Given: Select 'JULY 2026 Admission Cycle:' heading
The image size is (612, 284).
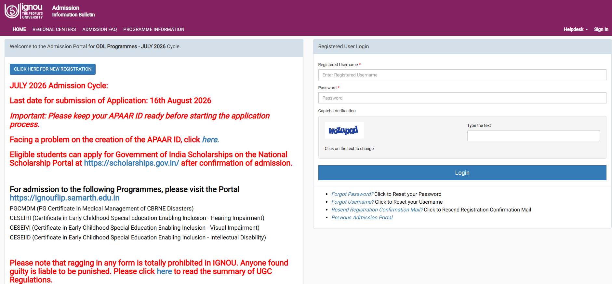Looking at the screenshot, I should [x=59, y=86].
